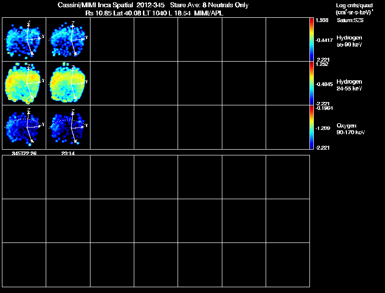Open the Oxygen 90-170 keV image at 23:14

(68, 127)
